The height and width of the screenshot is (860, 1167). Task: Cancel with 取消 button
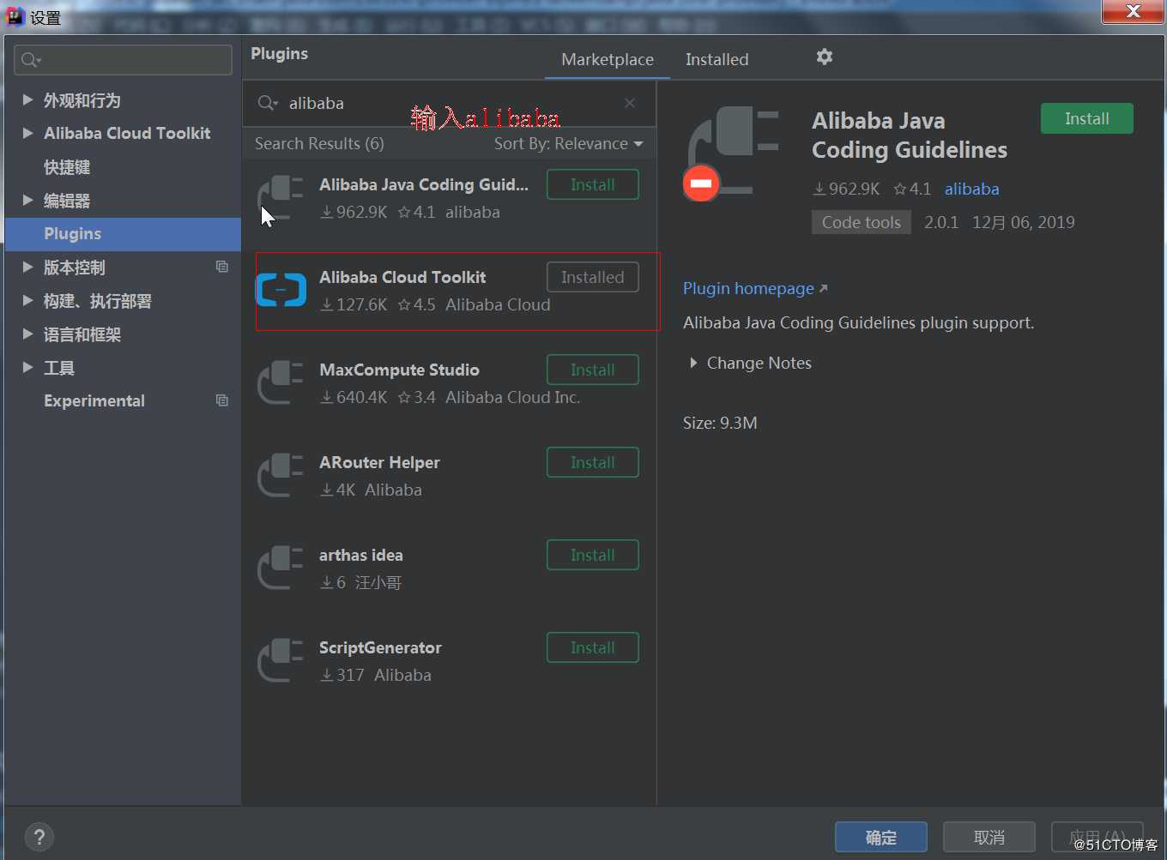point(989,838)
